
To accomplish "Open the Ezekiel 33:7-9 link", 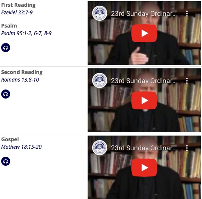I will click(17, 12).
